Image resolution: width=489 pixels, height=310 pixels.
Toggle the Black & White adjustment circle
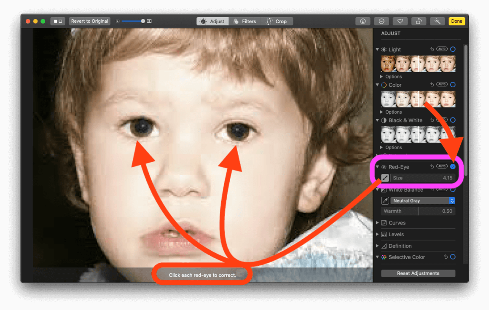(453, 120)
